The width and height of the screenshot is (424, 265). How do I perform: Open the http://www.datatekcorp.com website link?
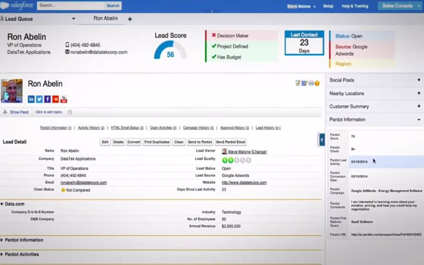pyautogui.click(x=244, y=182)
